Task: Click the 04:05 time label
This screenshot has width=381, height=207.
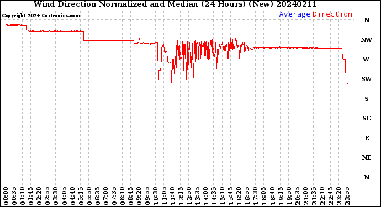Action: 64,196
